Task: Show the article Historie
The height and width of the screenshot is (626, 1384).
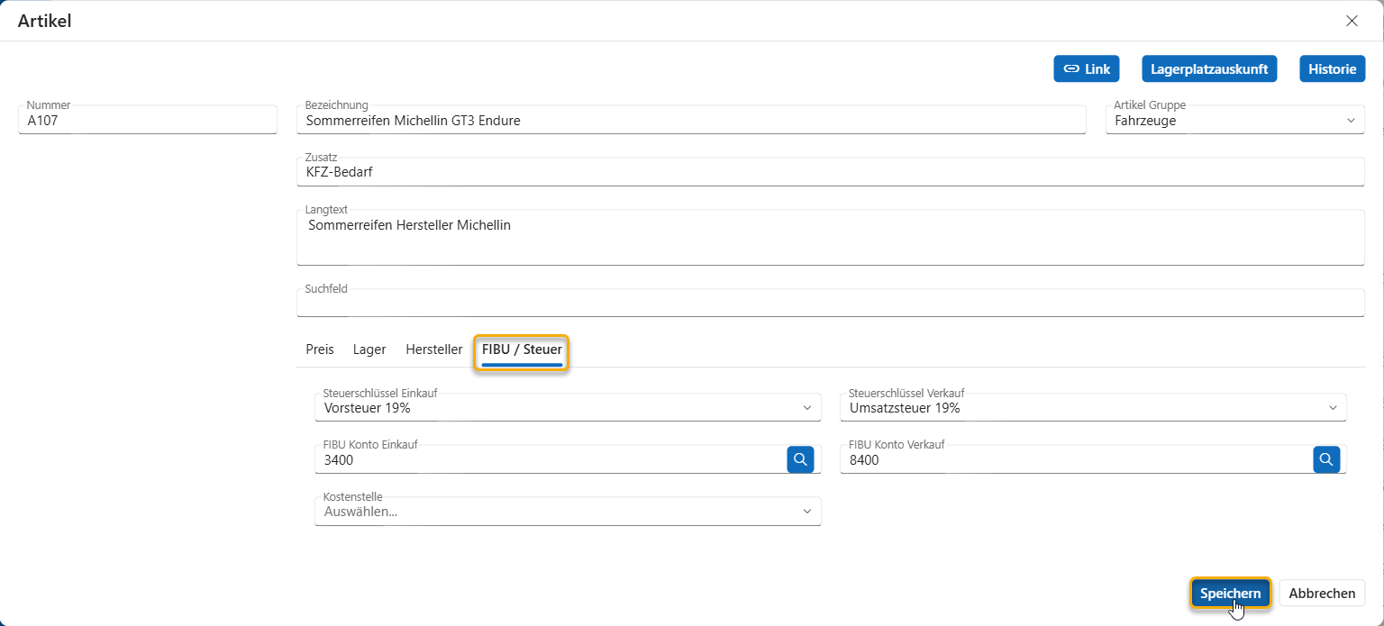Action: click(1332, 68)
